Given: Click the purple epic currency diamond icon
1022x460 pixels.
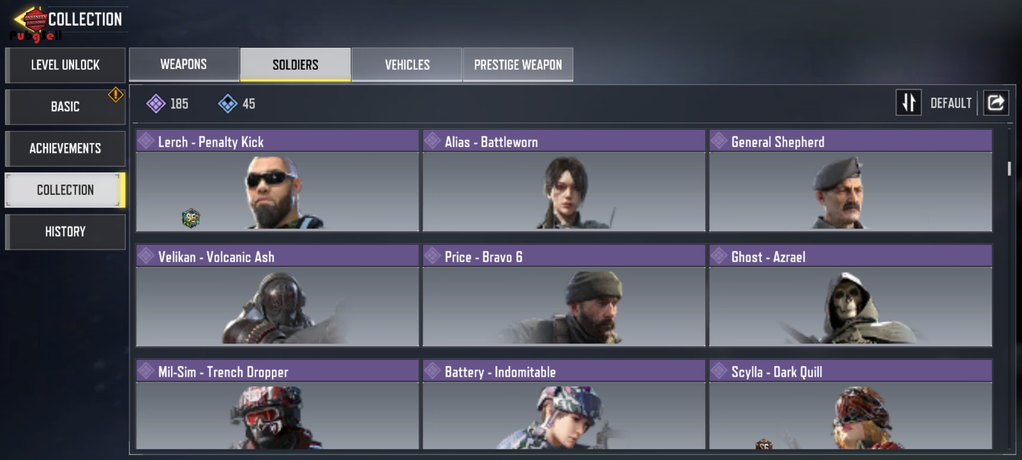Looking at the screenshot, I should [156, 104].
